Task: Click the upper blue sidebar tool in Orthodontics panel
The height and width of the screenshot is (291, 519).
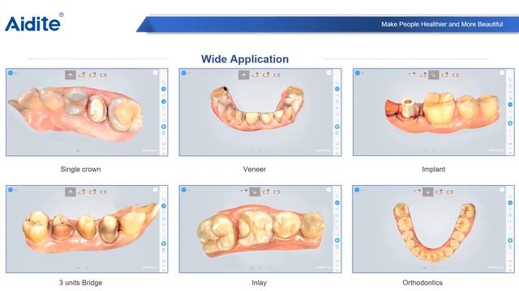Action: coord(510,203)
